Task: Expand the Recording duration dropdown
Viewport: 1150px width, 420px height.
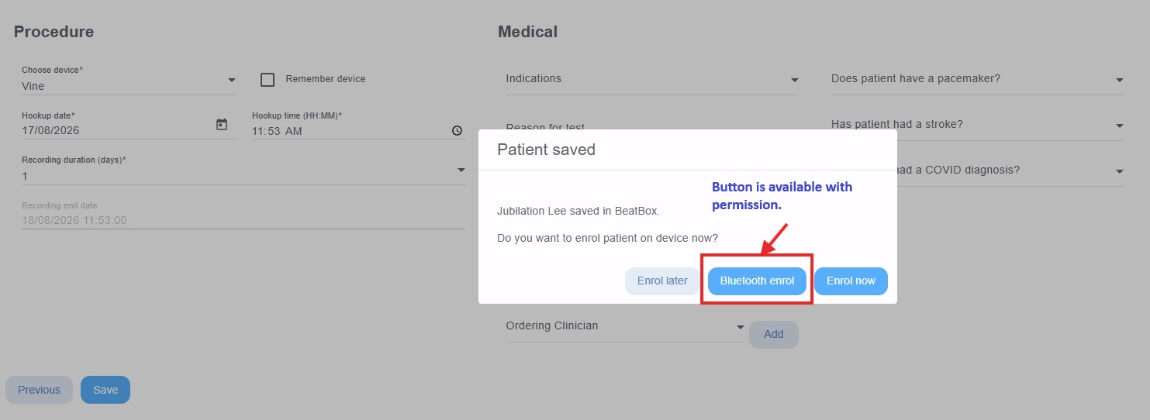Action: pyautogui.click(x=243, y=170)
